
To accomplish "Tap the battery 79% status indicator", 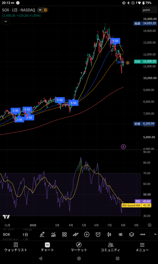I will tap(147, 3).
